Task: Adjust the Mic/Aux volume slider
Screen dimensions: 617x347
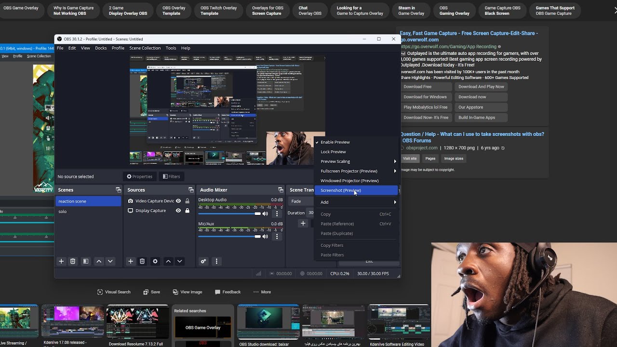Action: [229, 237]
